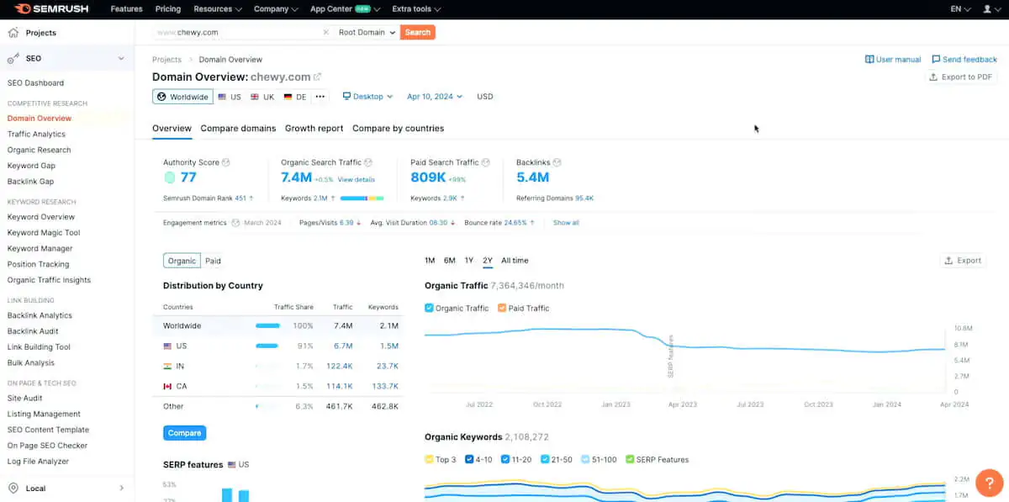Click the Semrush logo in the header
The height and width of the screenshot is (502, 1009).
coord(51,8)
